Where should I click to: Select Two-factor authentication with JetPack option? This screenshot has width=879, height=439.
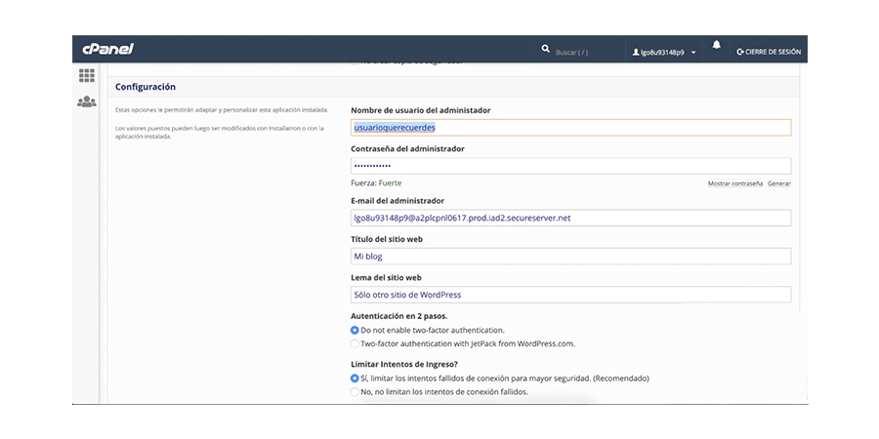tap(355, 343)
